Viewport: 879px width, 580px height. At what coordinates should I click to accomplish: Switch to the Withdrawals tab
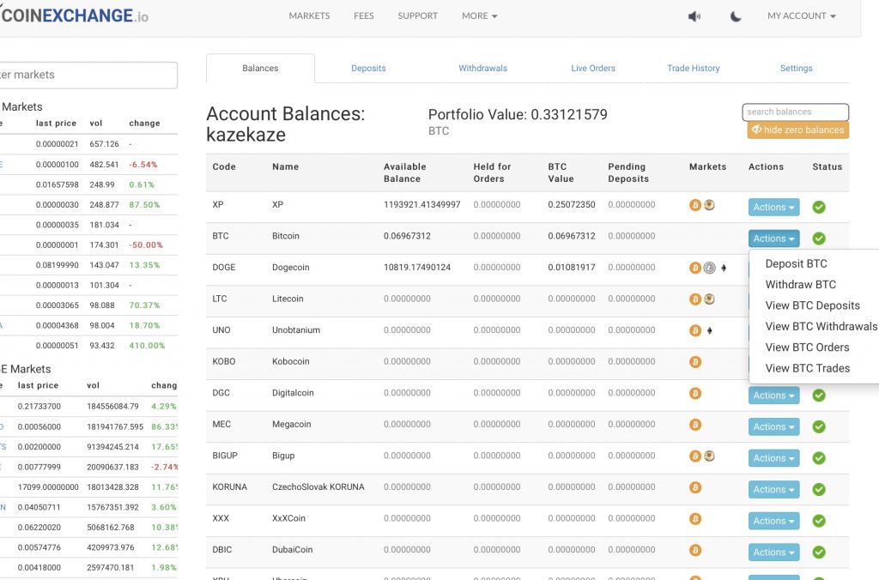tap(482, 69)
